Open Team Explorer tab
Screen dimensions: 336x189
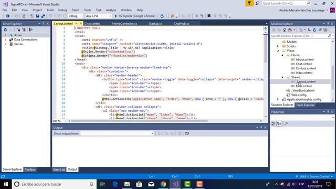(305, 105)
